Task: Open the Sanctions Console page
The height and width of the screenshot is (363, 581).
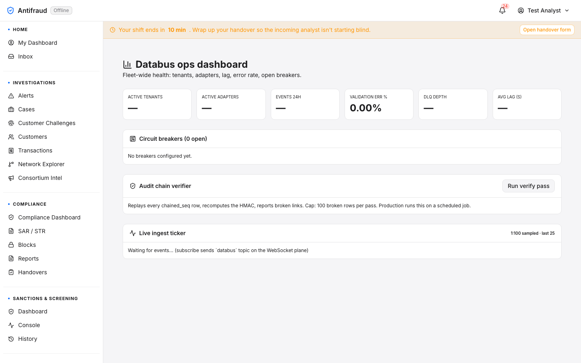Action: tap(51, 325)
